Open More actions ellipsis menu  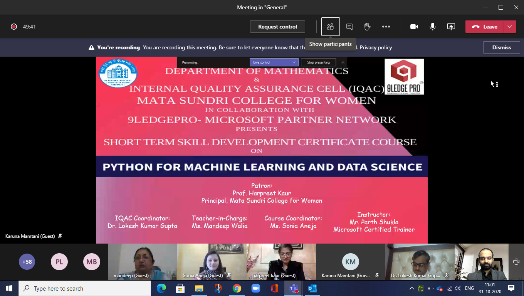pos(386,27)
